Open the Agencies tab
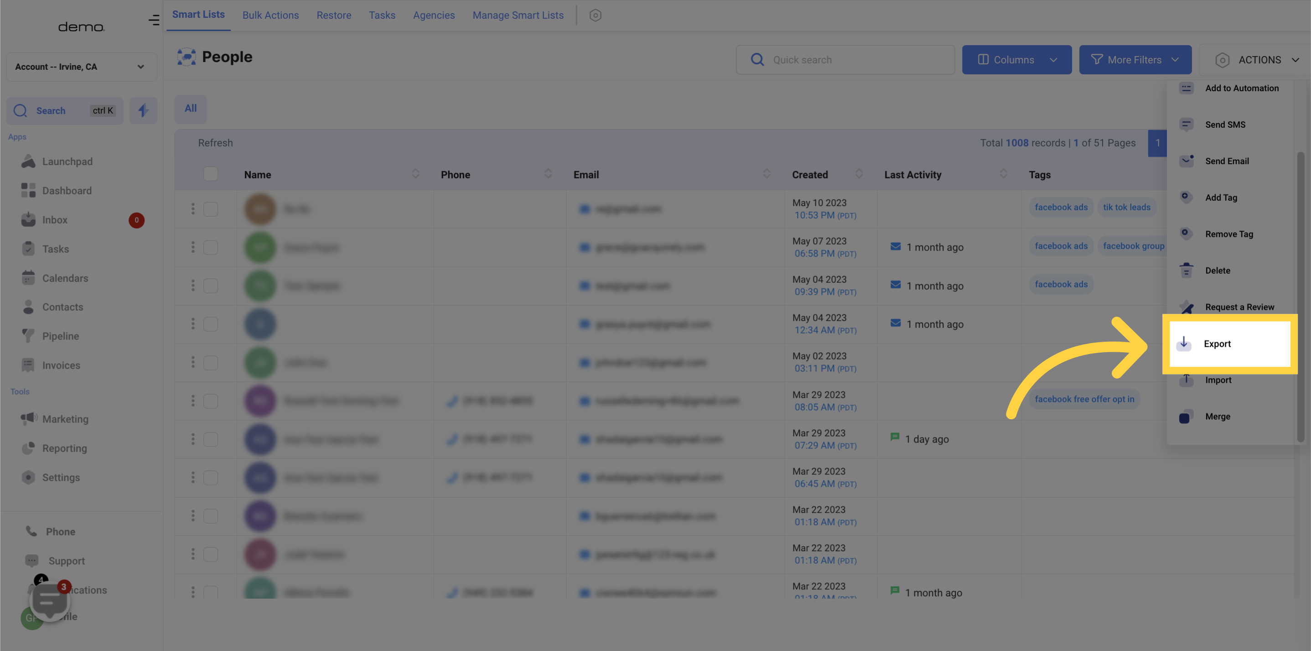Image resolution: width=1311 pixels, height=651 pixels. pos(434,15)
